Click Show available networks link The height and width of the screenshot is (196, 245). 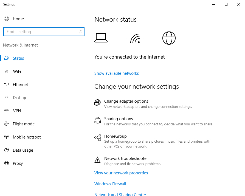pos(117,73)
